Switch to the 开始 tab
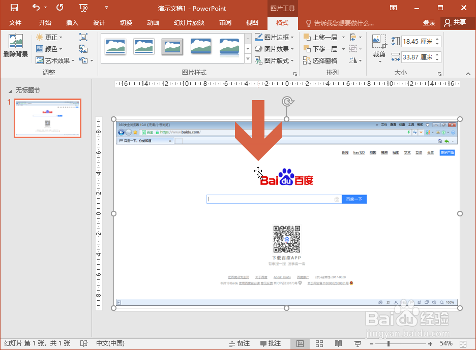Viewport: 476px width, 350px height. (x=45, y=23)
